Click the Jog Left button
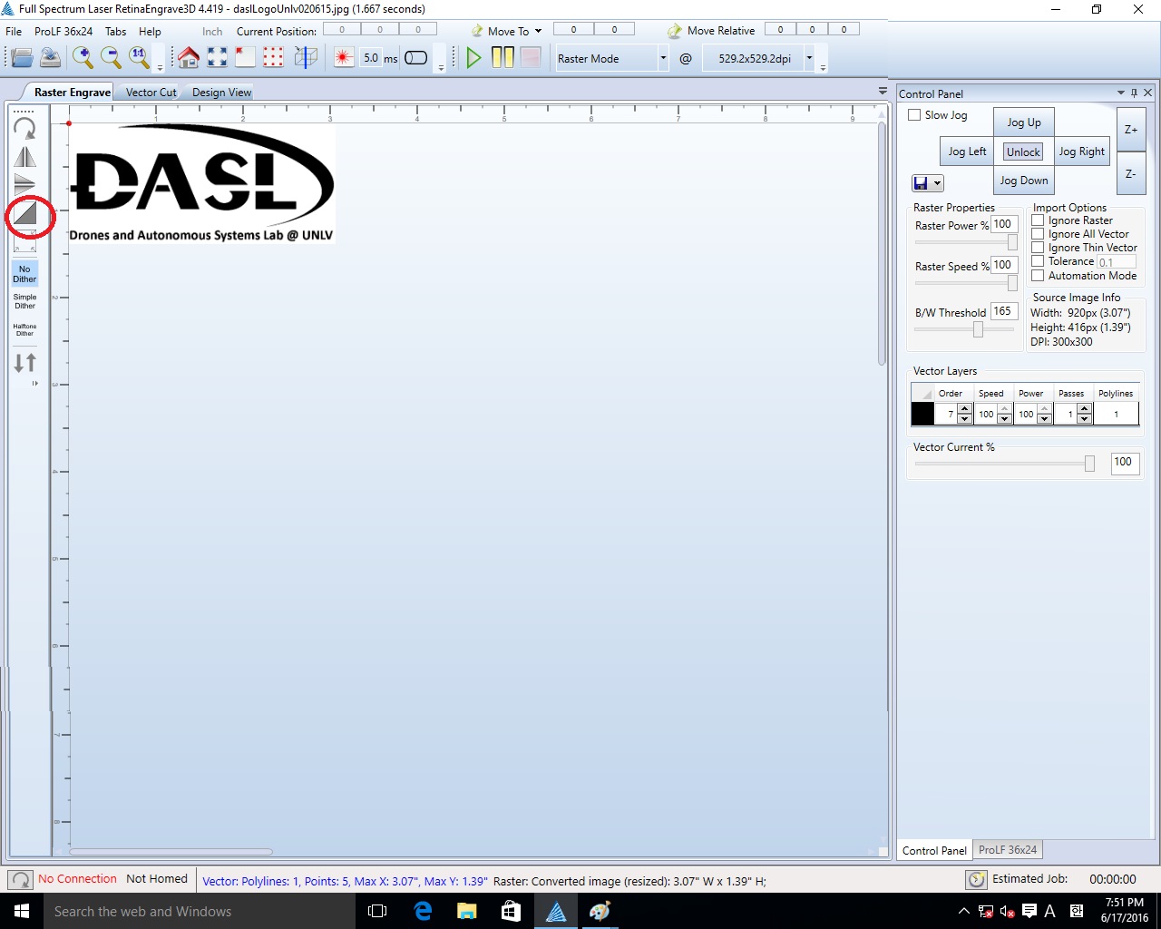 click(967, 152)
